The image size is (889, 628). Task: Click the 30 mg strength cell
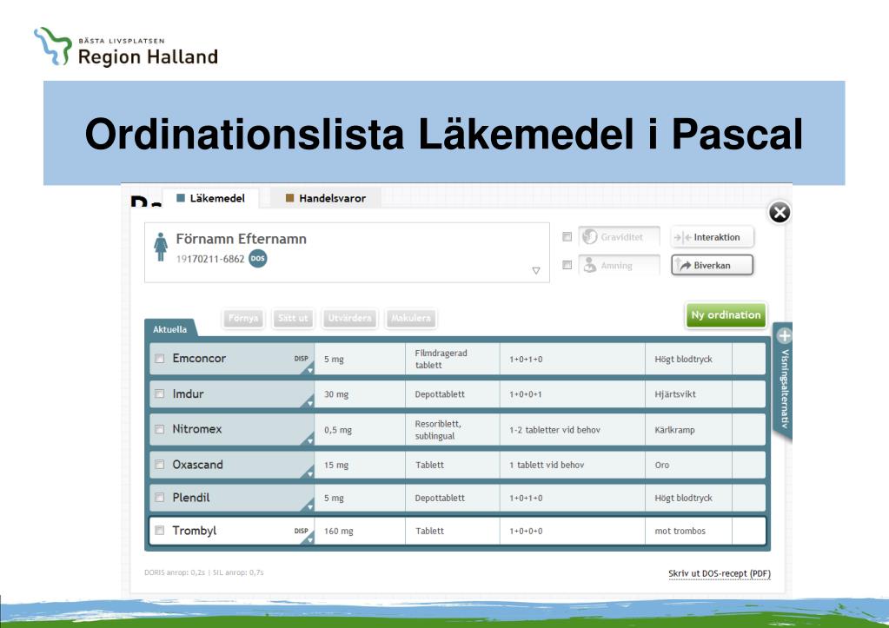pos(360,394)
